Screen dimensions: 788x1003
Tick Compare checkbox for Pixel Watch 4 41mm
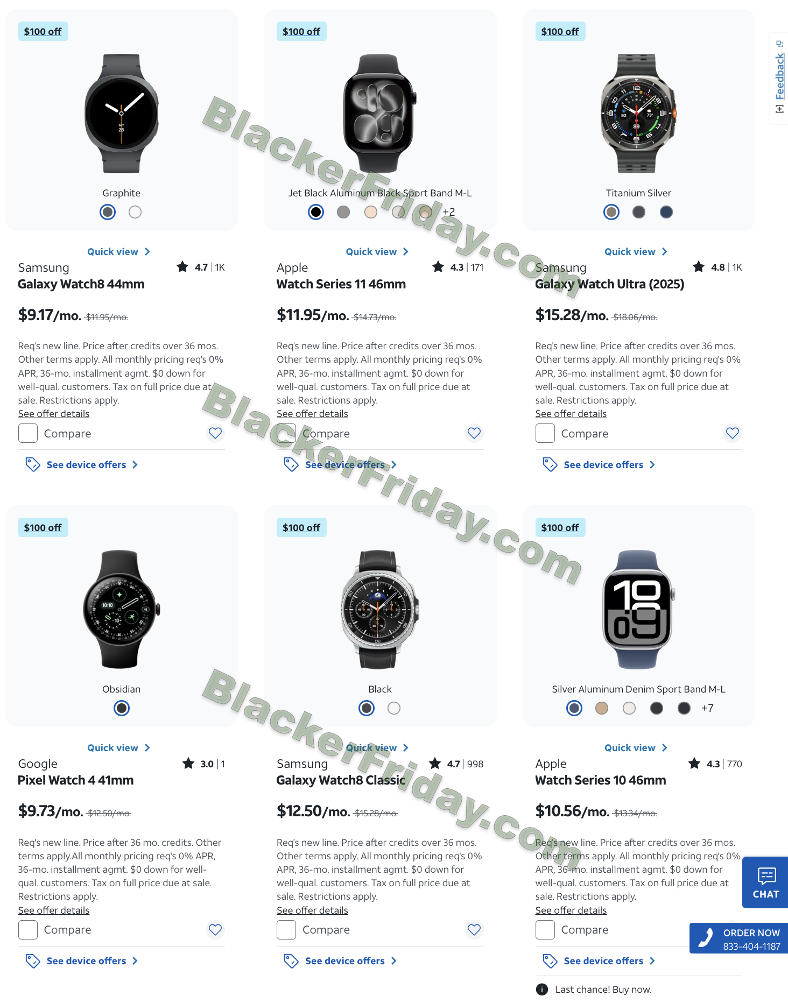coord(28,929)
